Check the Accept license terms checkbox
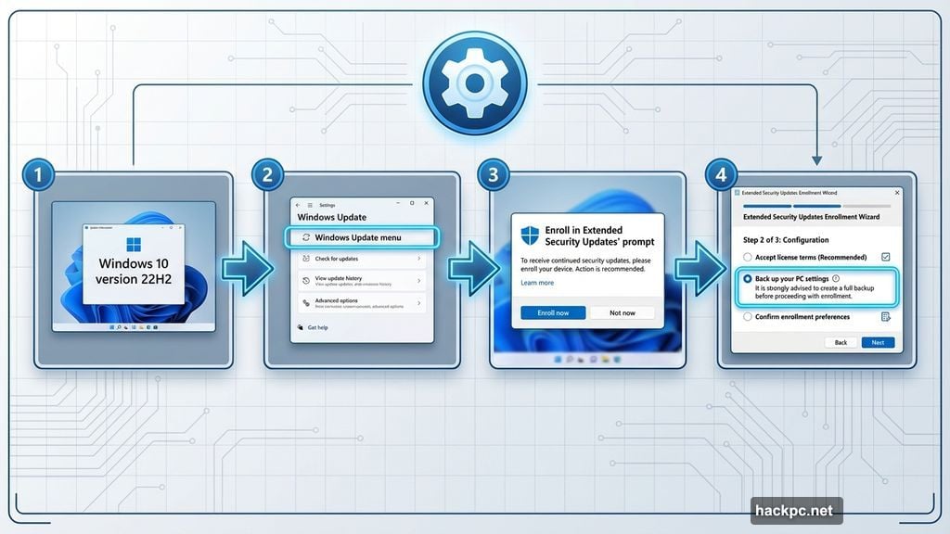 coord(886,257)
